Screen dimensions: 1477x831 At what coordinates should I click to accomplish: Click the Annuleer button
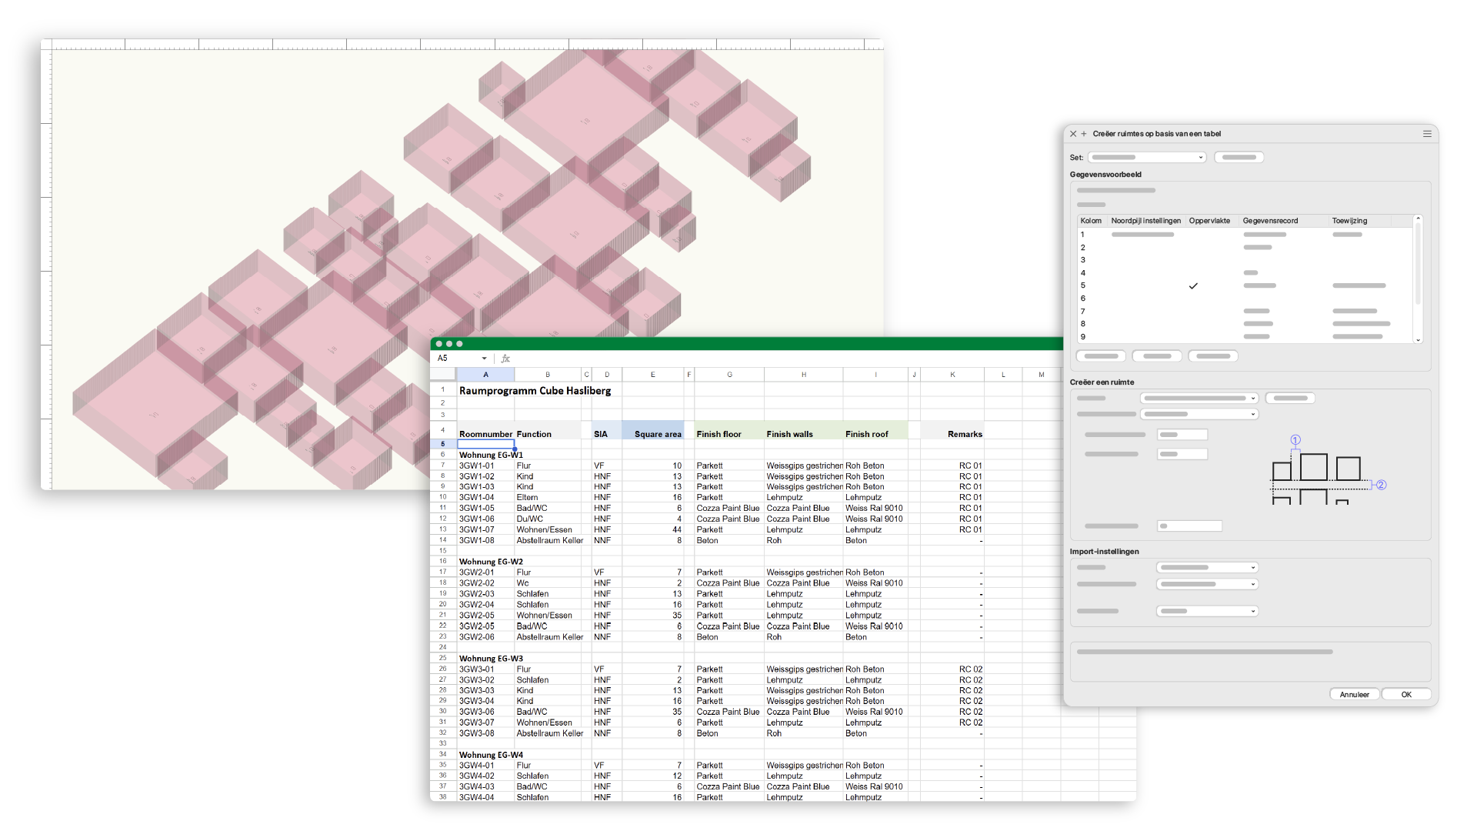point(1354,694)
